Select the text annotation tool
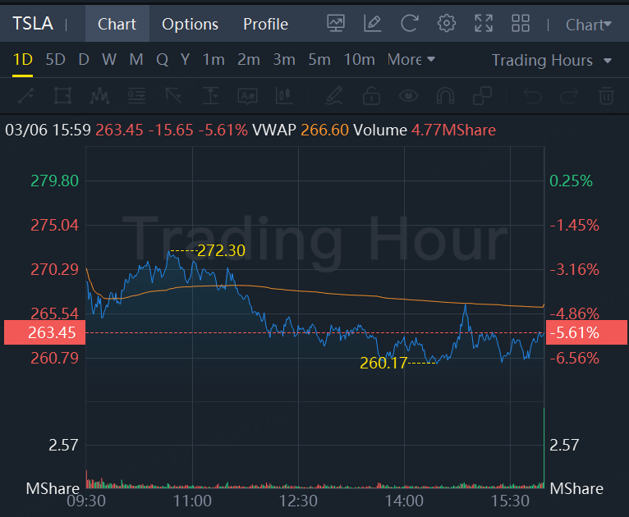This screenshot has height=517, width=629. (247, 96)
